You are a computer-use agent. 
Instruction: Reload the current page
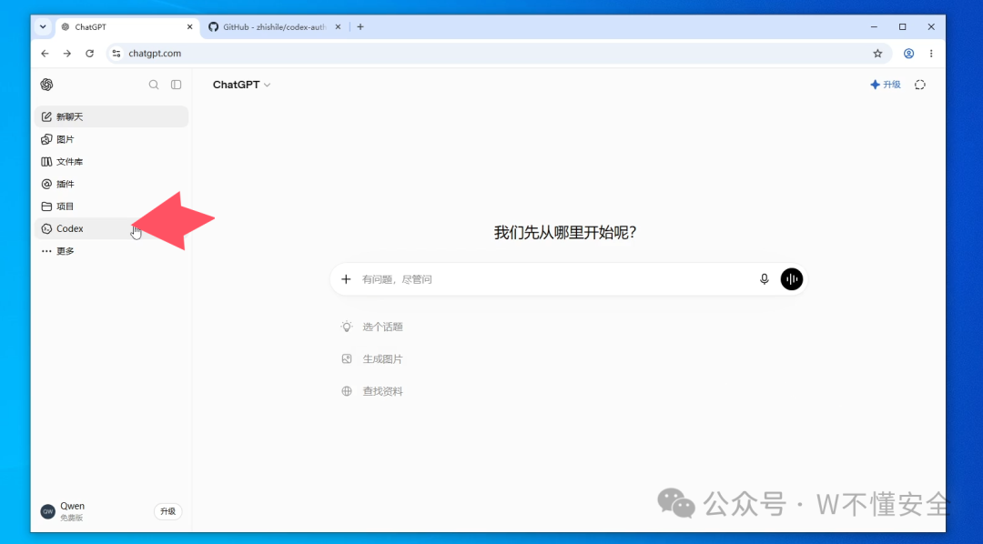(x=89, y=54)
